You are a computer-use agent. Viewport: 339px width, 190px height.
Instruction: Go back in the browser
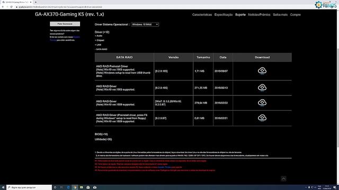[x=3, y=7]
